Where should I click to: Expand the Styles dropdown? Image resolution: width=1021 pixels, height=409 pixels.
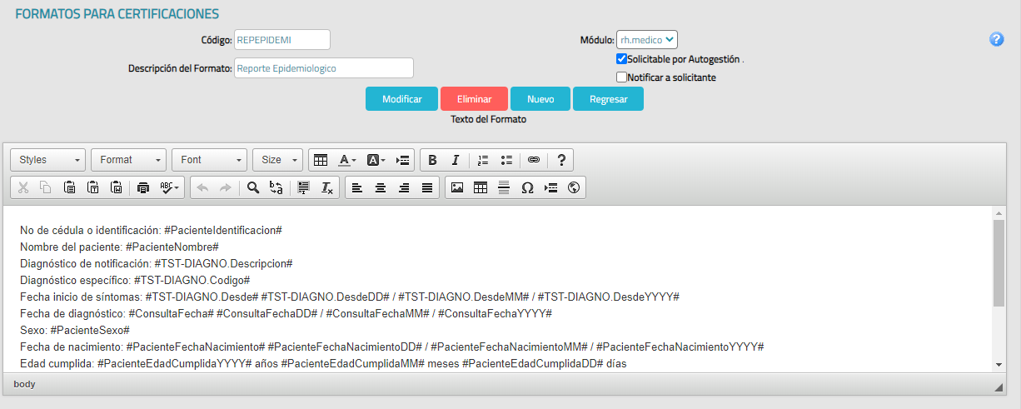[x=48, y=160]
